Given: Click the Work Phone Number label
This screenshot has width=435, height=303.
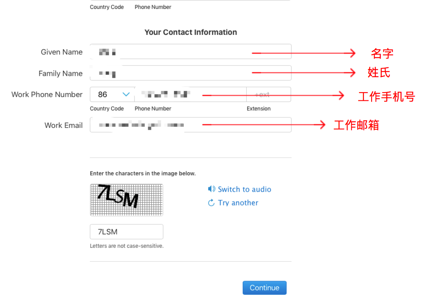Looking at the screenshot, I should click(x=47, y=95).
